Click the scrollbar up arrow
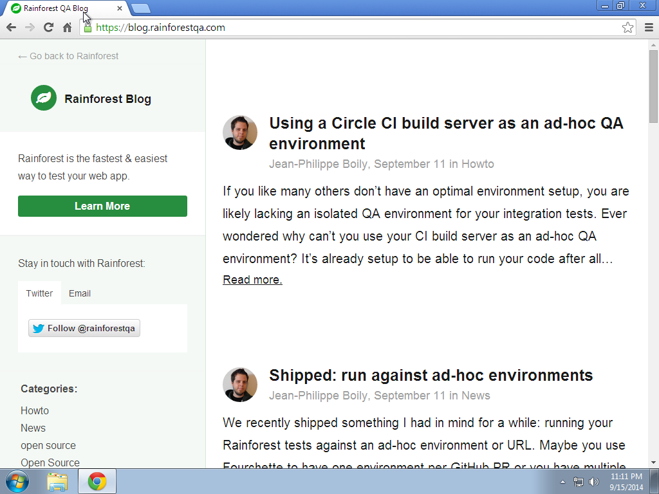The image size is (659, 494). coord(653,44)
